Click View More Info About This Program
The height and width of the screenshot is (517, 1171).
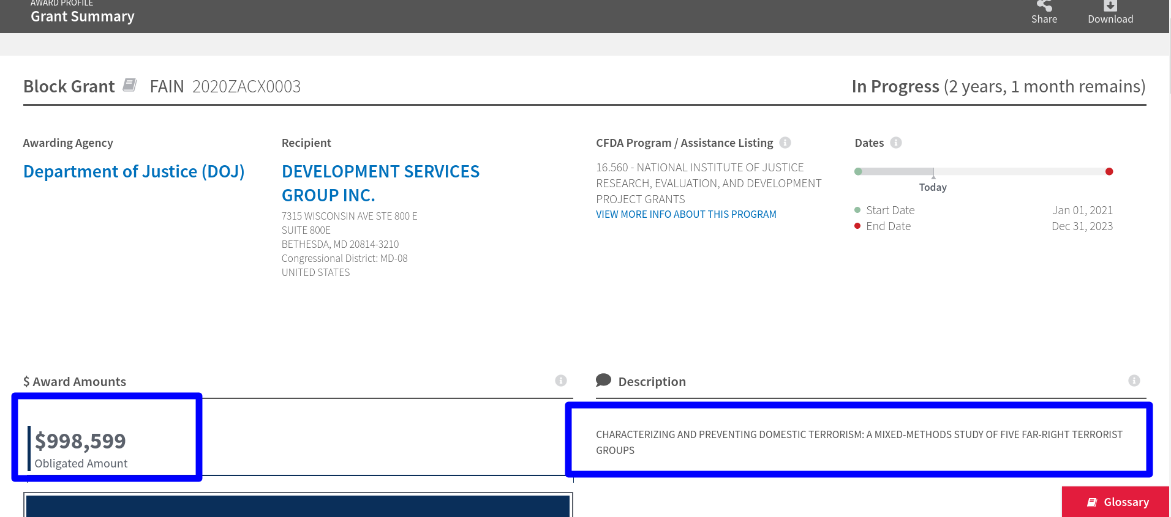[686, 214]
